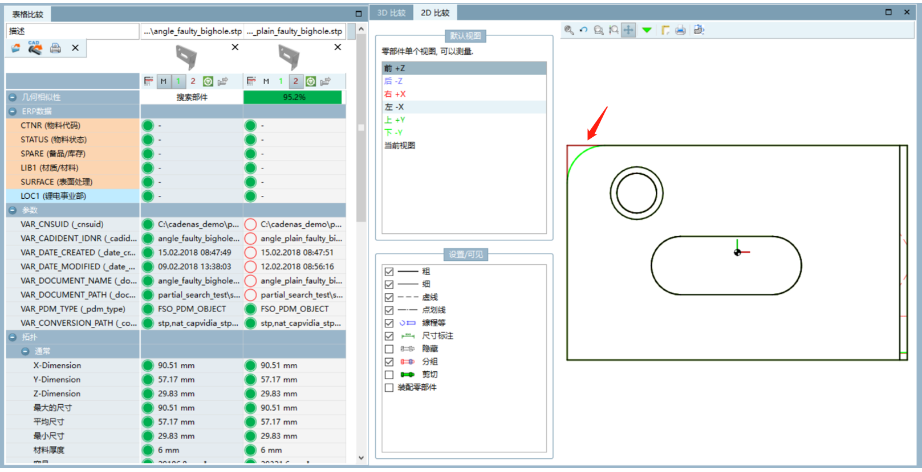Uncheck the 点划线 checkbox
The width and height of the screenshot is (922, 472).
[x=389, y=310]
